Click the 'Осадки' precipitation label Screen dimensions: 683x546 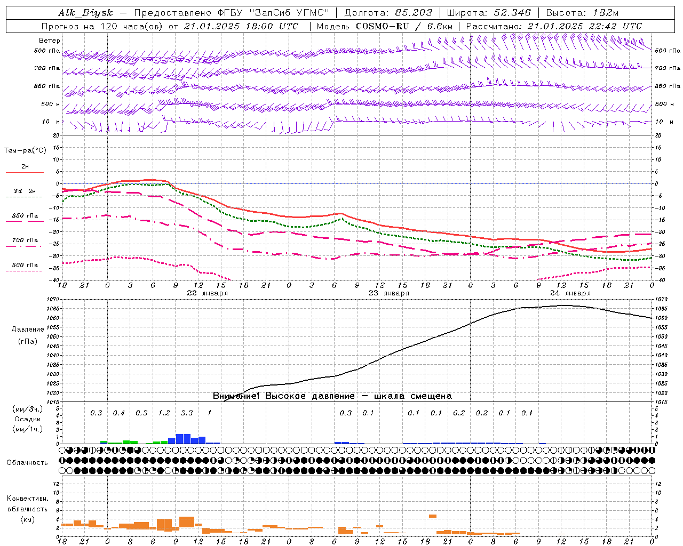tap(28, 419)
